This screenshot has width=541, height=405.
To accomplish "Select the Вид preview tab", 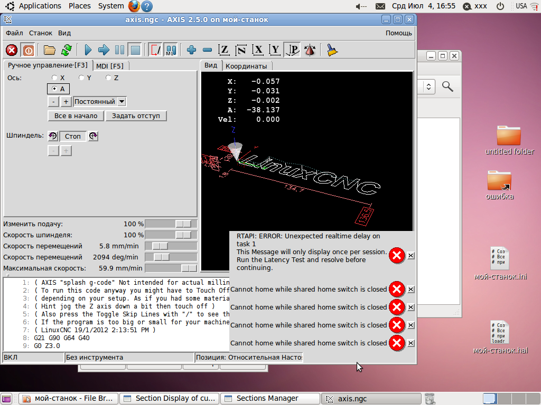I will pos(211,65).
